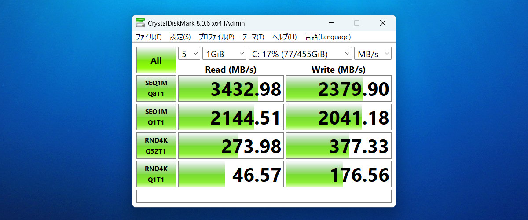
Task: Open the 設定(S) settings menu
Action: (x=180, y=37)
